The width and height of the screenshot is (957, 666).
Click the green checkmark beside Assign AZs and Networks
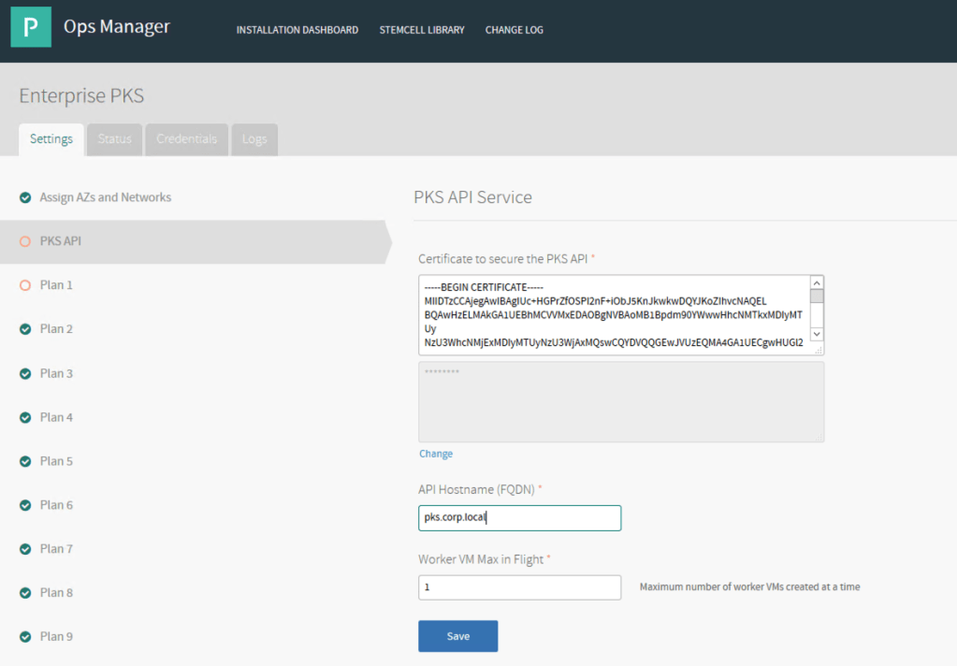(x=25, y=197)
